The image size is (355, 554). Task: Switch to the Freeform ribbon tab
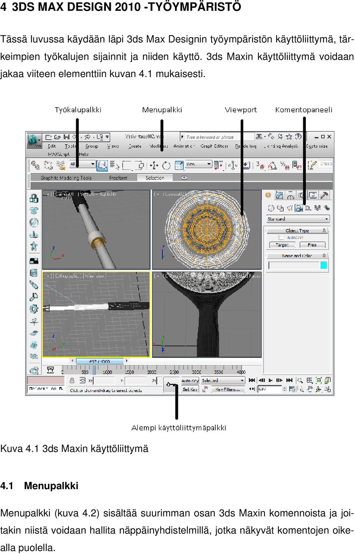118,178
